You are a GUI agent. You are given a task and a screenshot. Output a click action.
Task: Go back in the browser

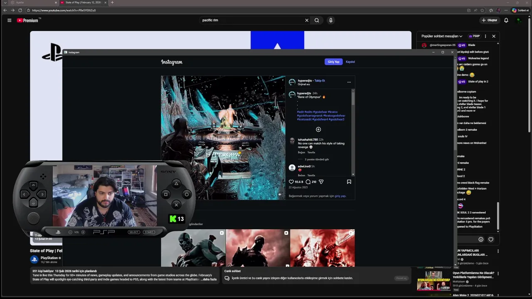point(5,10)
